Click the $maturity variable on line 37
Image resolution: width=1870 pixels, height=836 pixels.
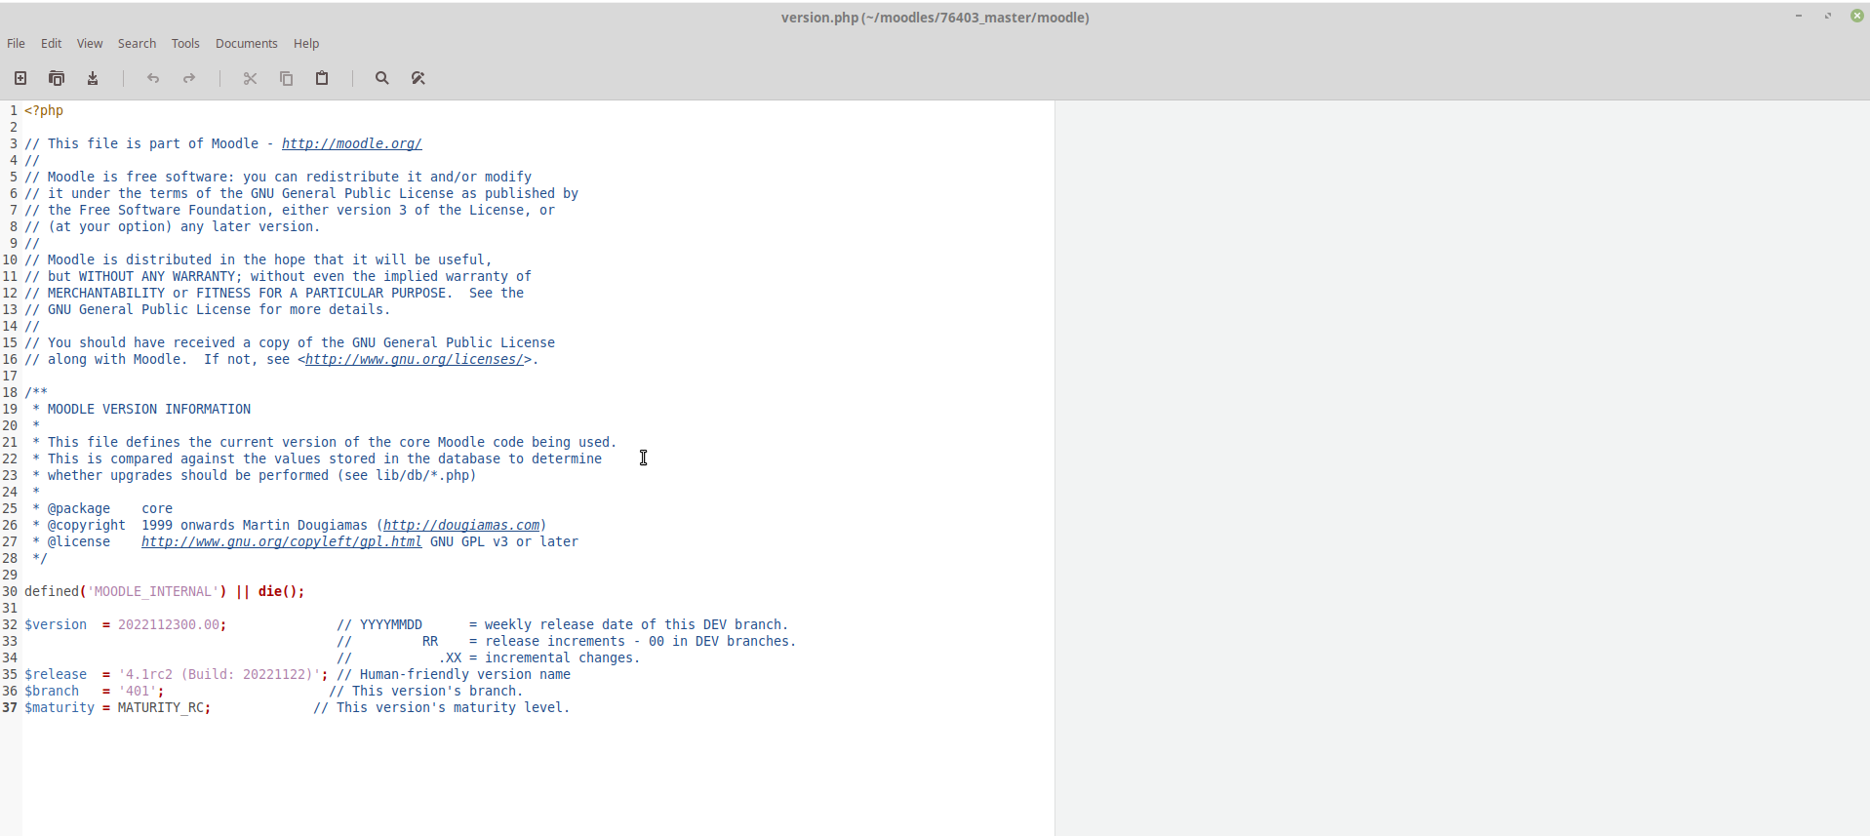click(60, 707)
